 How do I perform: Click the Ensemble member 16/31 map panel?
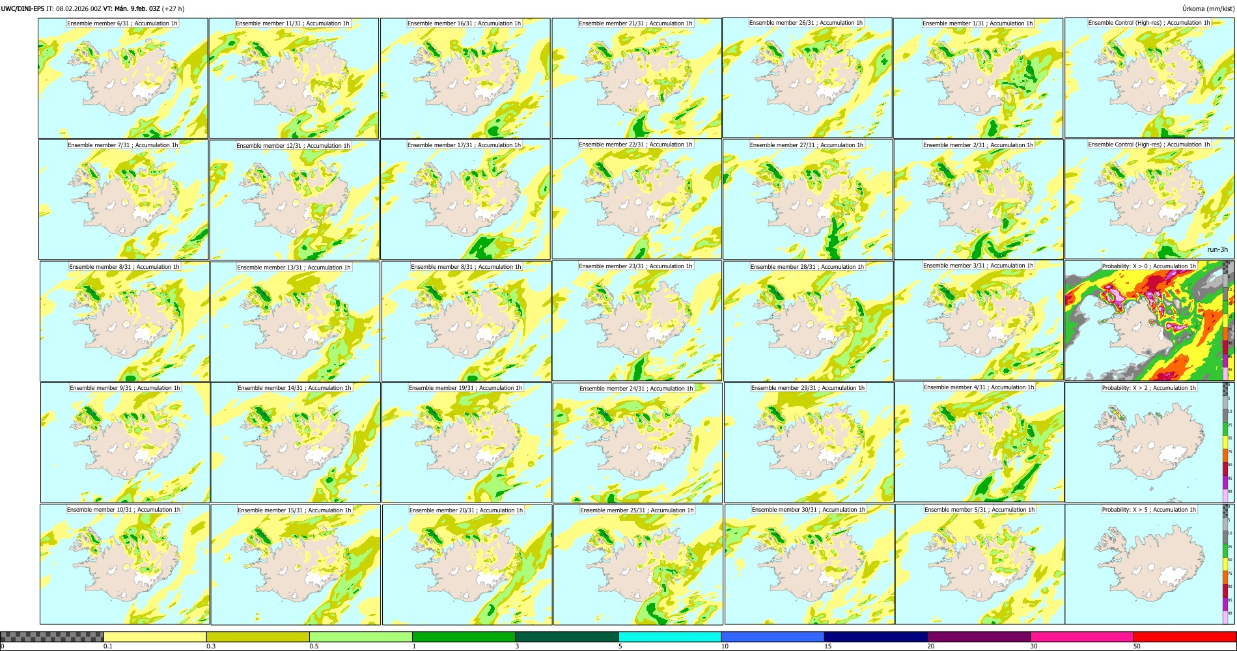coord(465,78)
